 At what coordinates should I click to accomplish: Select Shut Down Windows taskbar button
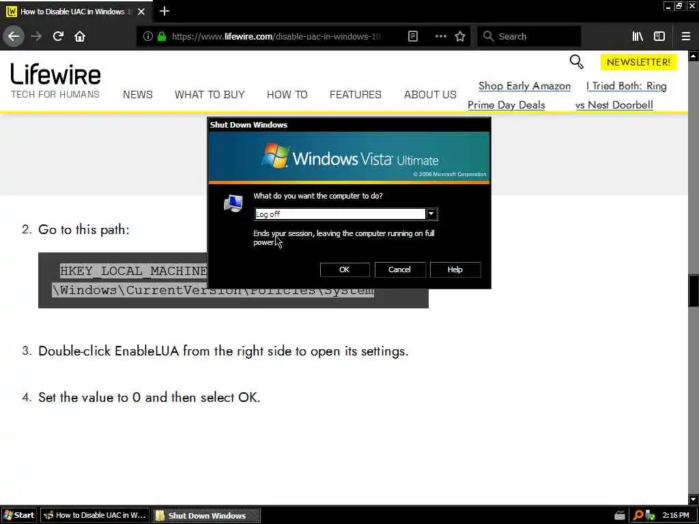tap(206, 516)
